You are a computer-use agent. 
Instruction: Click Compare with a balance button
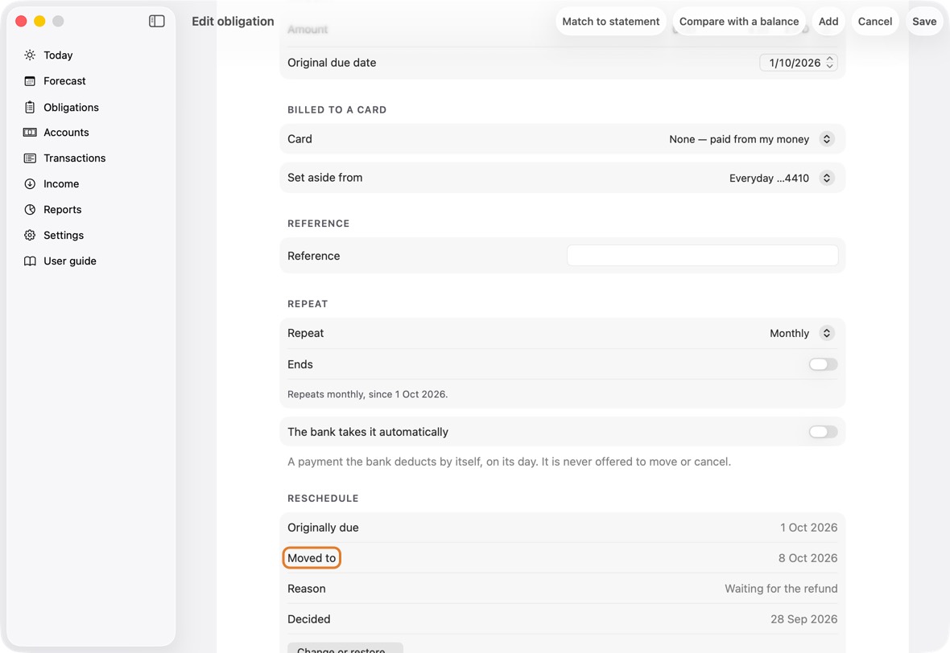point(739,21)
